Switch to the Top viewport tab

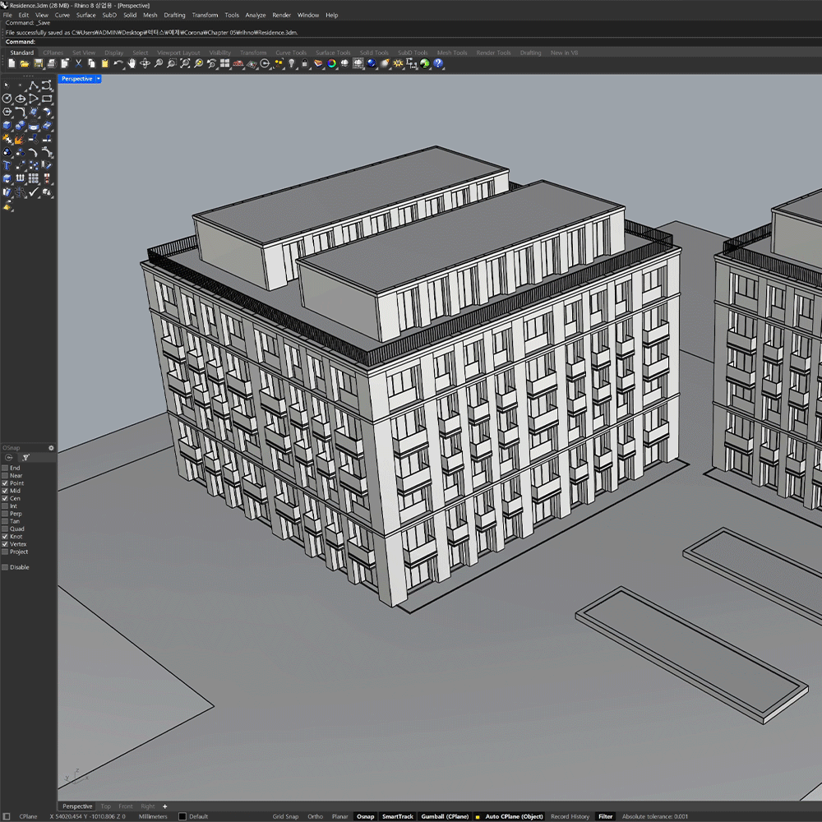click(106, 806)
